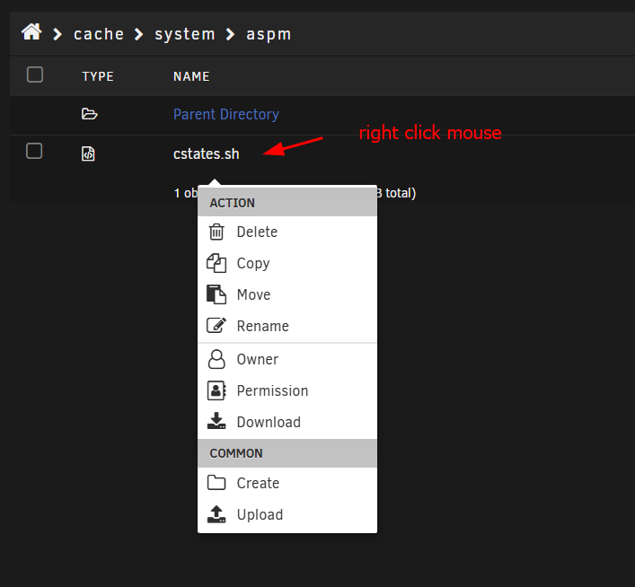Click the Rename pencil icon
This screenshot has height=587, width=635.
pos(216,326)
